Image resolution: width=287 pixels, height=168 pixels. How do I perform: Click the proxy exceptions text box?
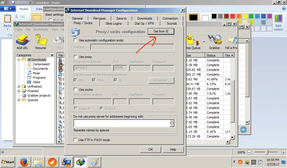(122, 123)
